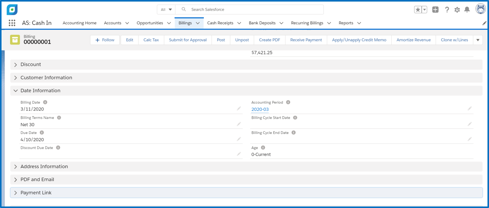Click the Age field info icon
This screenshot has width=489, height=208.
point(263,148)
